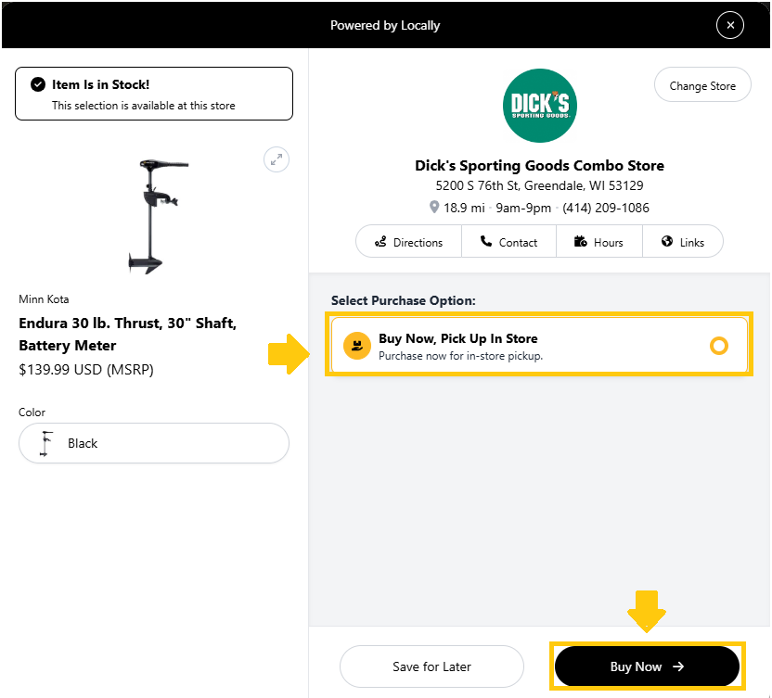Close the Powered by Locally dialog
772x698 pixels.
729,25
